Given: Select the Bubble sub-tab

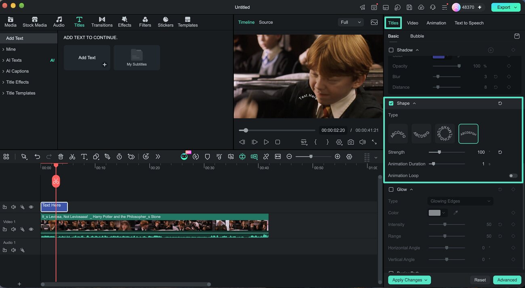Looking at the screenshot, I should 417,36.
